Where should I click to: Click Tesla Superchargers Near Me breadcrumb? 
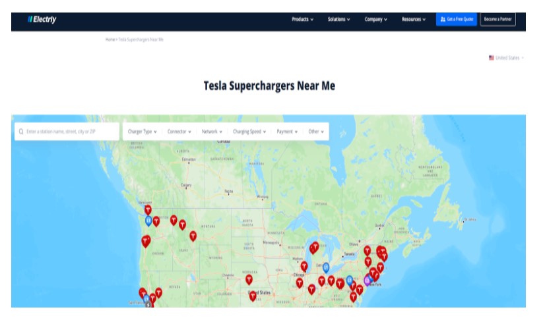(141, 40)
